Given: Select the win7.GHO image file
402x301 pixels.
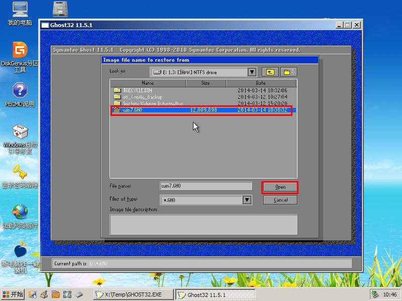Looking at the screenshot, I should (204, 110).
